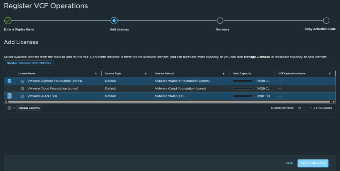Click the Copy Activation Code step label
Screen dimensions: 340x171
(320, 29)
